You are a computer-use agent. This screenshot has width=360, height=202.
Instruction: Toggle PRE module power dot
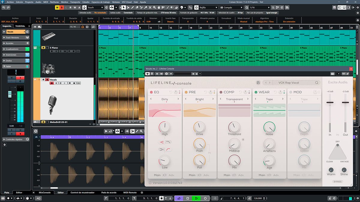[x=186, y=92]
